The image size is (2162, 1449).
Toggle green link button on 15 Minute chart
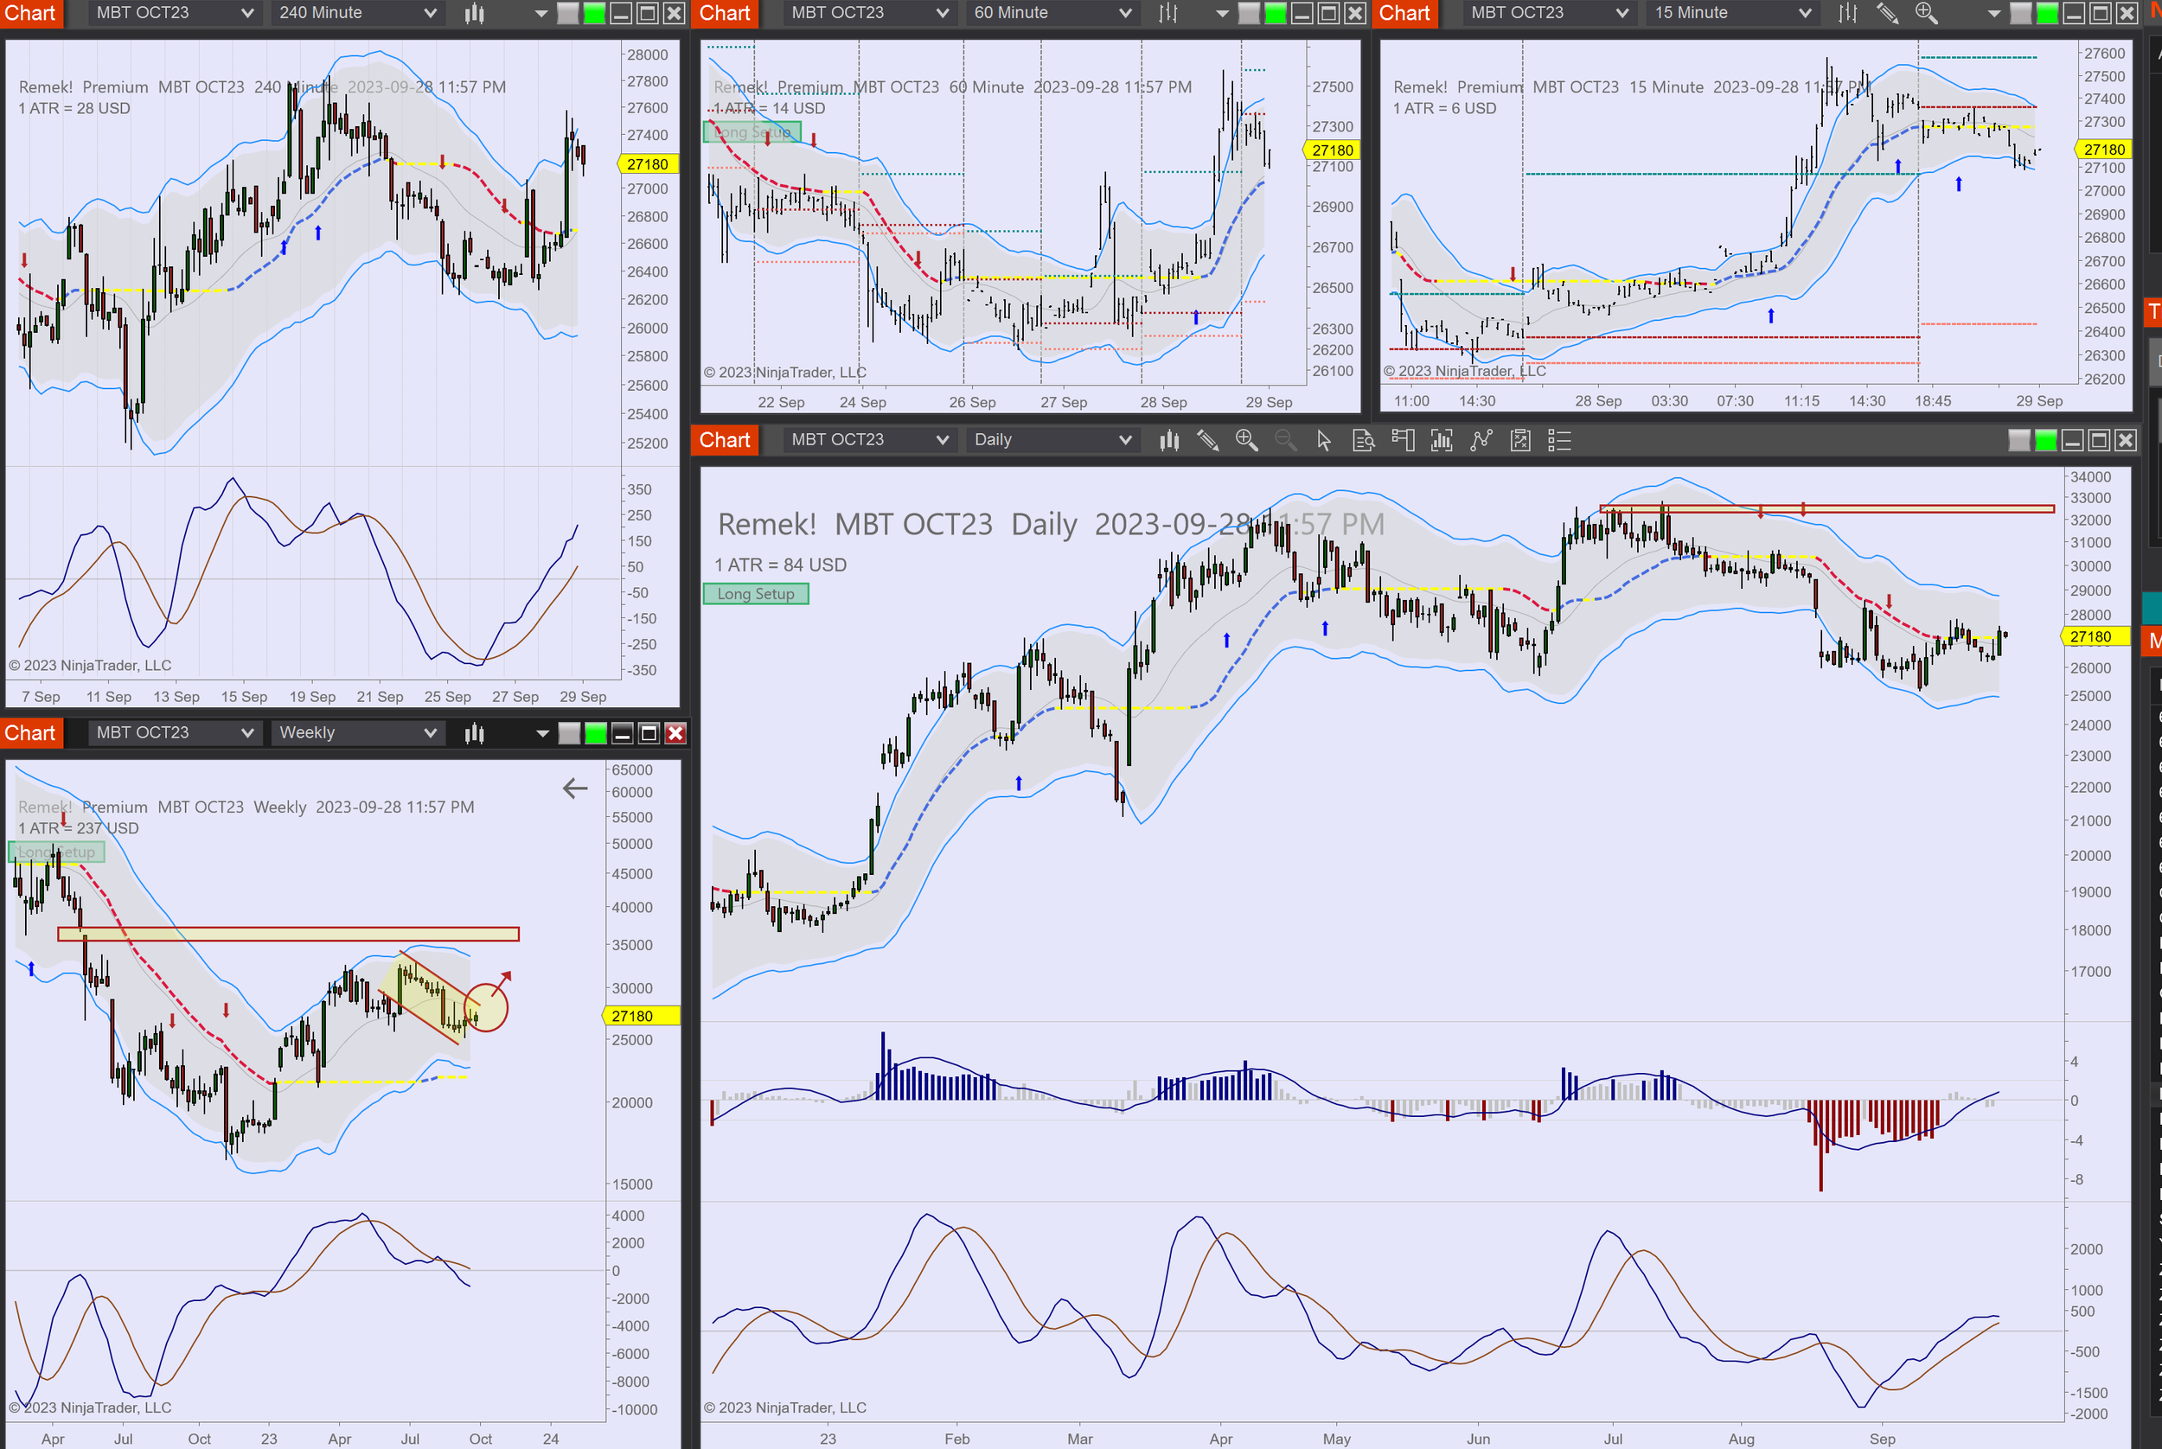(x=2047, y=13)
